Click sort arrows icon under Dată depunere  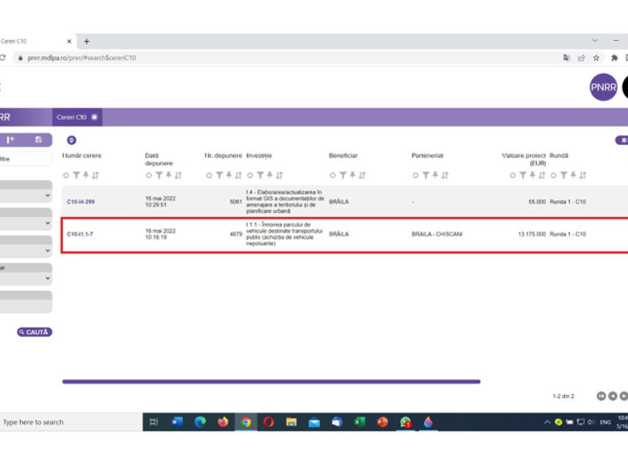coord(178,175)
